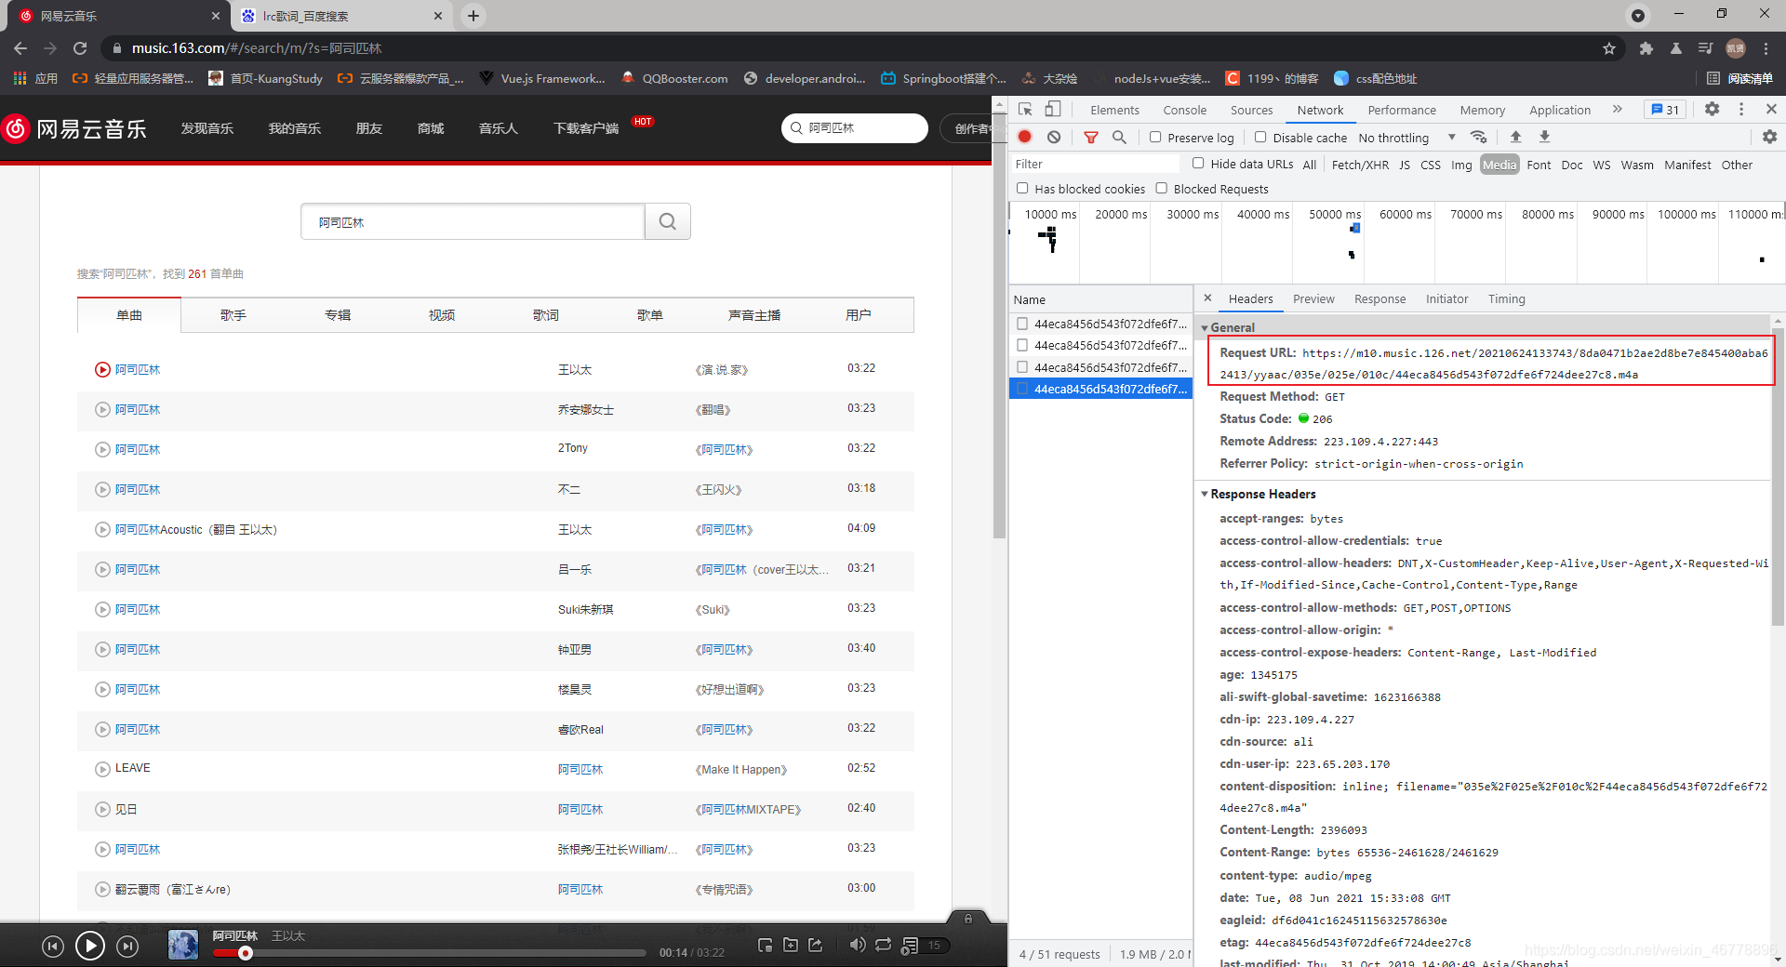Click album link 《演.说.家》

722,369
